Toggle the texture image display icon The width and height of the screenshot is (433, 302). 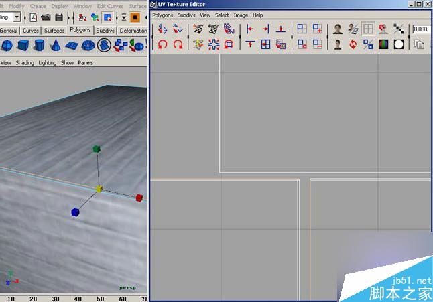coord(338,29)
